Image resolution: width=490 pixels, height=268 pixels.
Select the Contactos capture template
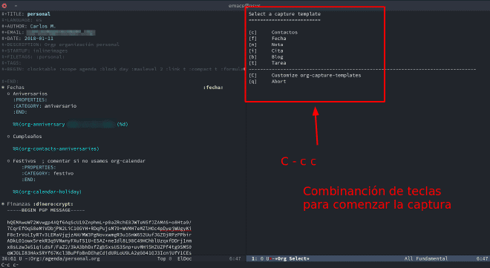point(273,32)
